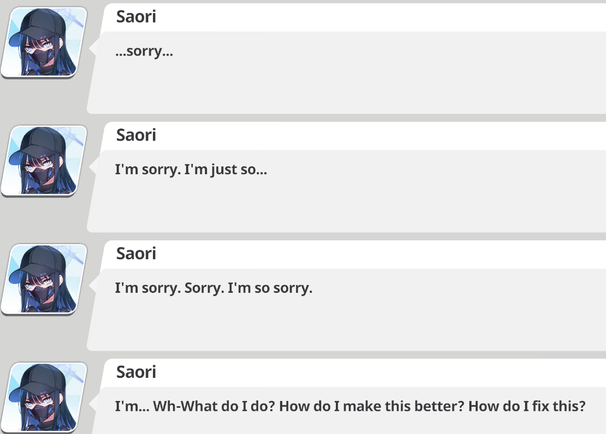The width and height of the screenshot is (606, 434).
Task: Click Saori's avatar beside "I'm just so..." message
Action: point(44,161)
